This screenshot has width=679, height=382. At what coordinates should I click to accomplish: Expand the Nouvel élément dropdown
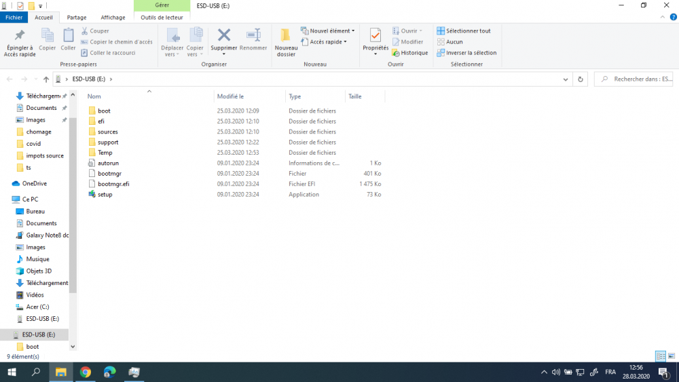[x=329, y=31]
